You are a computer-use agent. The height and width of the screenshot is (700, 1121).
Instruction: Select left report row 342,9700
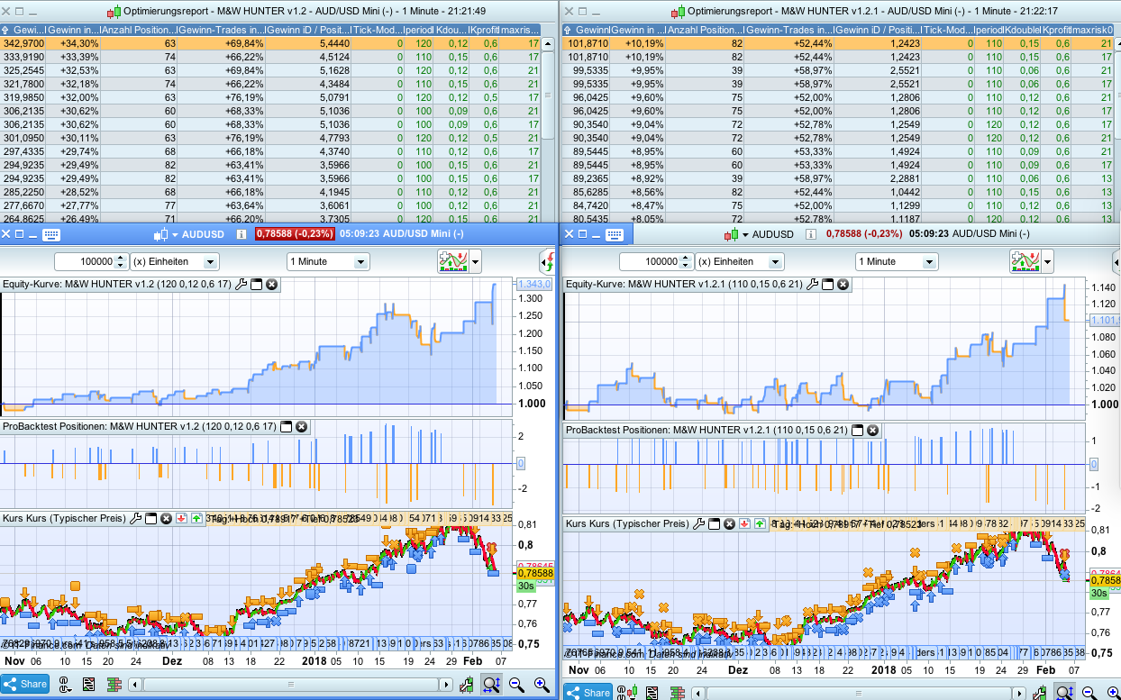click(270, 43)
